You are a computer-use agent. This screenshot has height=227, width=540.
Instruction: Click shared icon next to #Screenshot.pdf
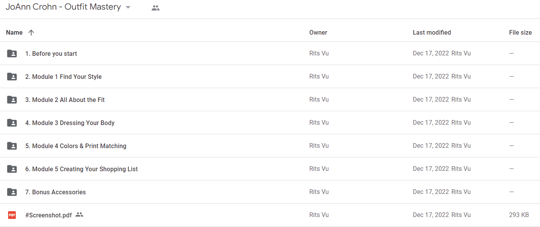[79, 215]
